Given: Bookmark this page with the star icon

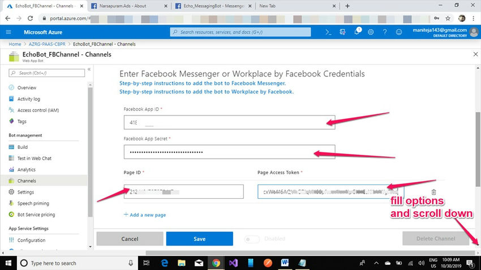Looking at the screenshot, I should pos(448,19).
